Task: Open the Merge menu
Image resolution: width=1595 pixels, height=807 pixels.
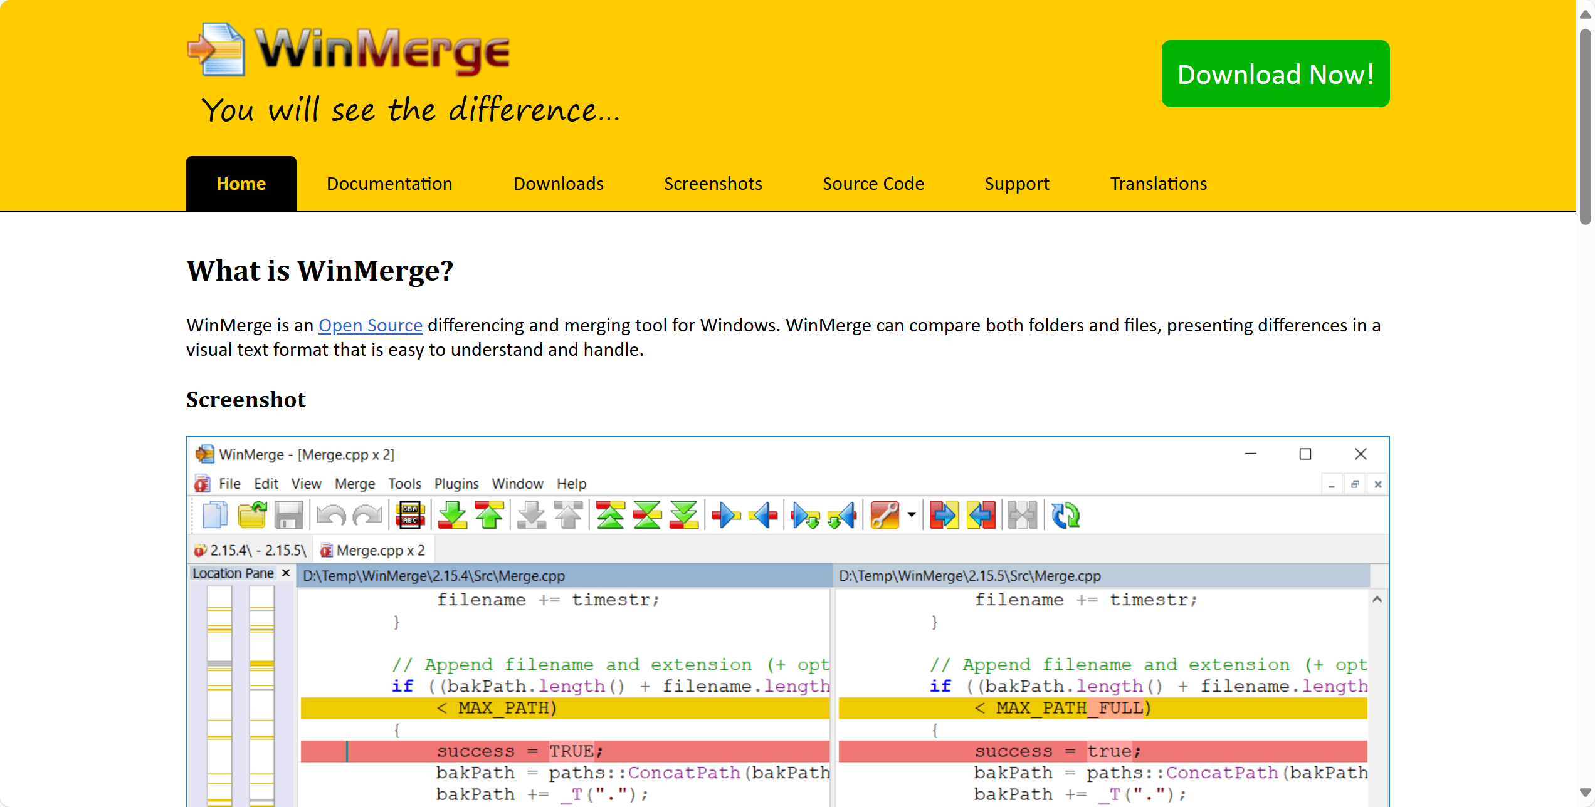Action: click(x=353, y=482)
